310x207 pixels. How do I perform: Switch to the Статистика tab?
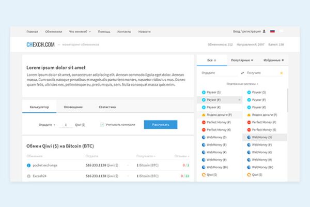(107, 107)
